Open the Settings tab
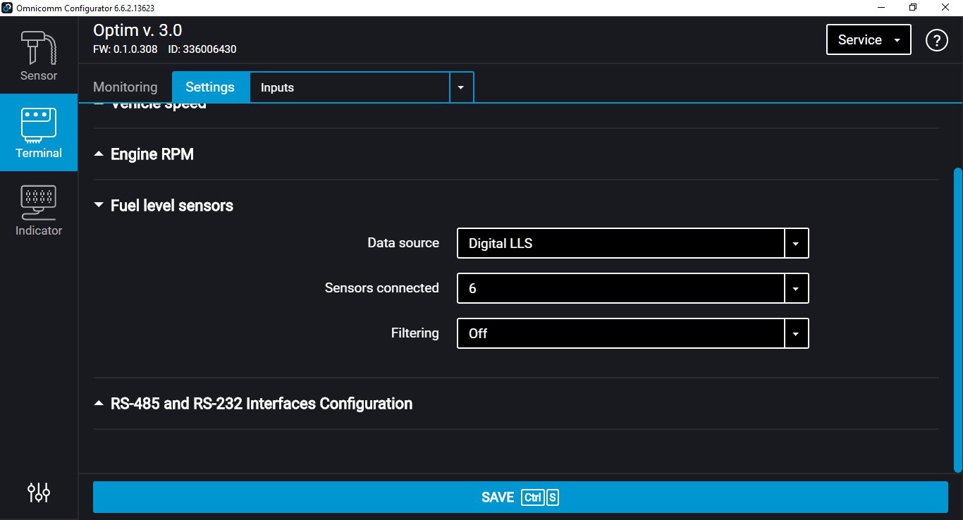This screenshot has height=520, width=963. pyautogui.click(x=209, y=87)
